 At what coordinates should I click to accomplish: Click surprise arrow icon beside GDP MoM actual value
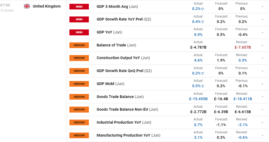[203, 86]
